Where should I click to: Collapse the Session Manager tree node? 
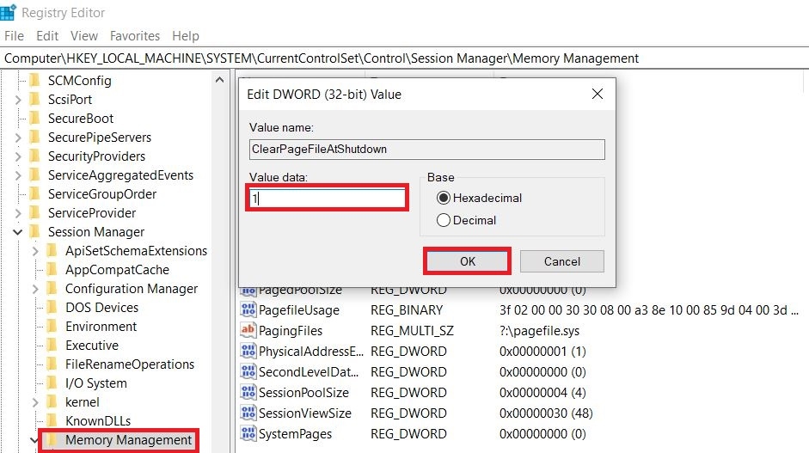click(x=17, y=232)
